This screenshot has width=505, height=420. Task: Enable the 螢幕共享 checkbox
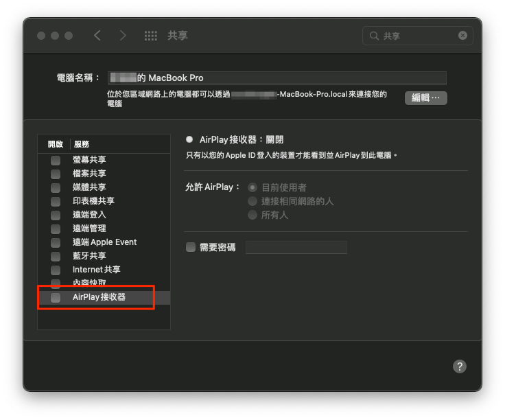56,160
